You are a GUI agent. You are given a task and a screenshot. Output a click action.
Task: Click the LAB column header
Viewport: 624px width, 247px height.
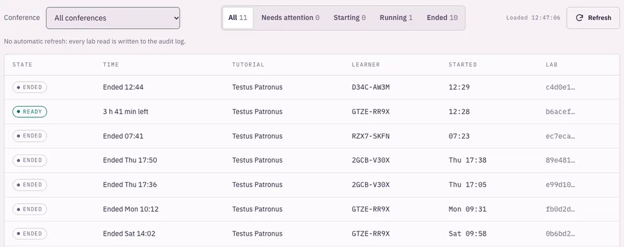click(x=552, y=64)
